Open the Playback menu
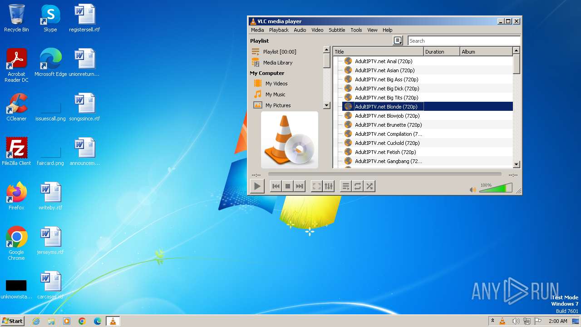 (279, 30)
